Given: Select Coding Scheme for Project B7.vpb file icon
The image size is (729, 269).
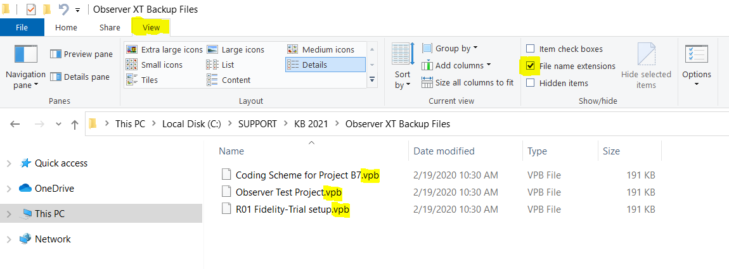Looking at the screenshot, I should point(226,175).
